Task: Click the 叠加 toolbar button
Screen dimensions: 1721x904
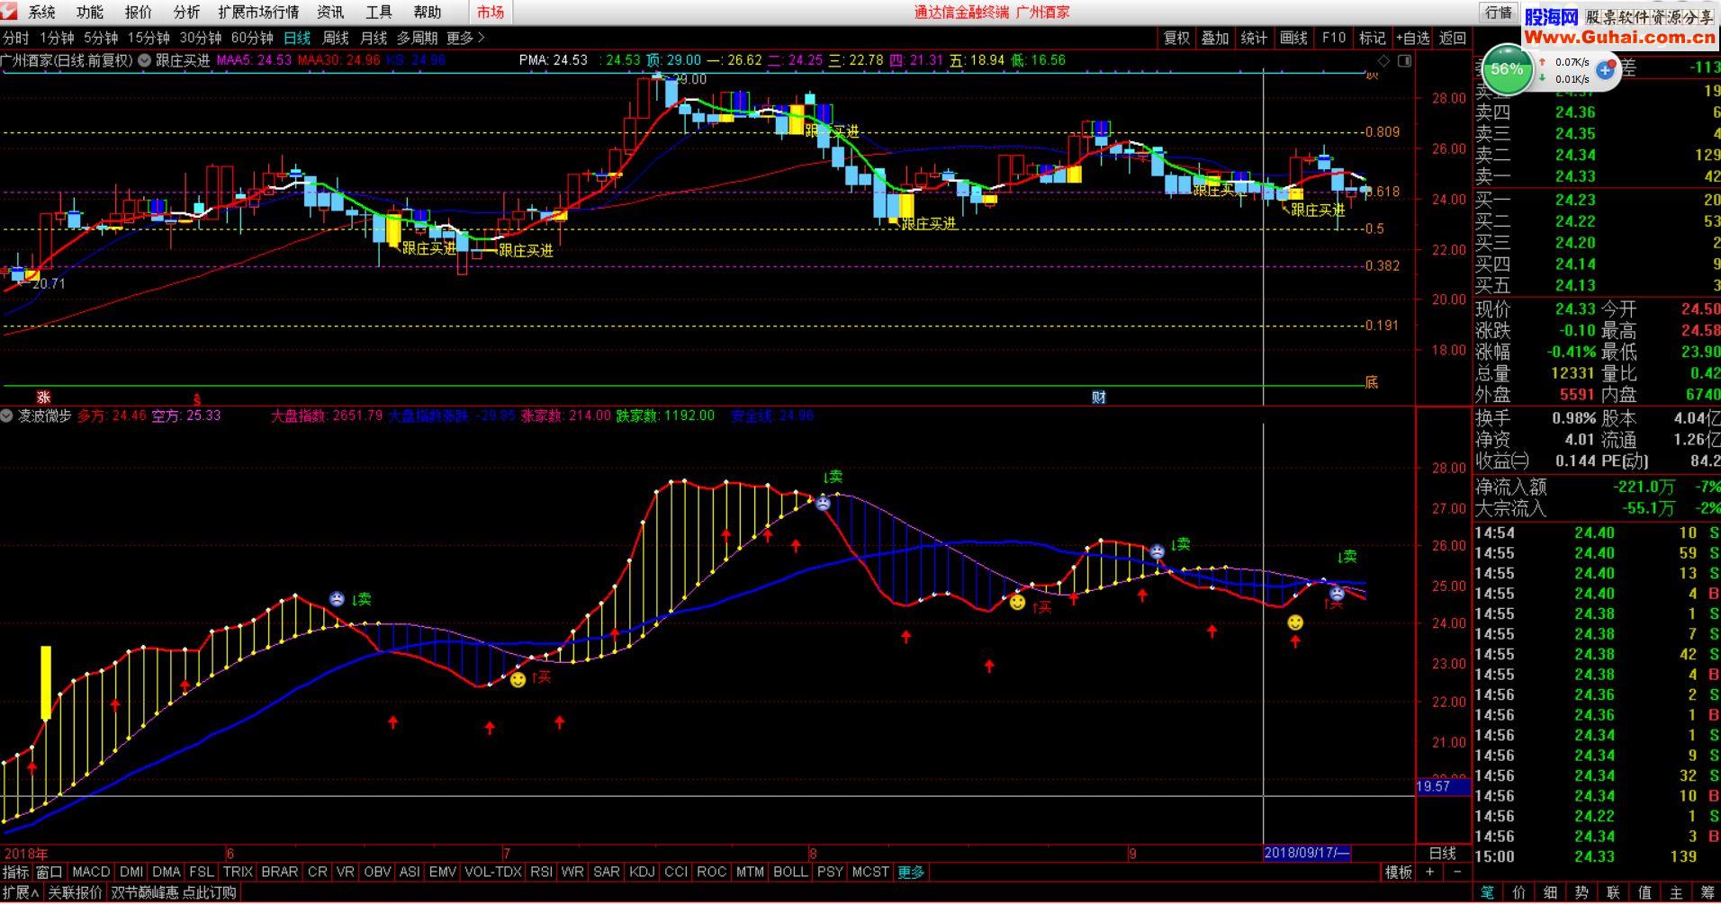Action: tap(1215, 38)
